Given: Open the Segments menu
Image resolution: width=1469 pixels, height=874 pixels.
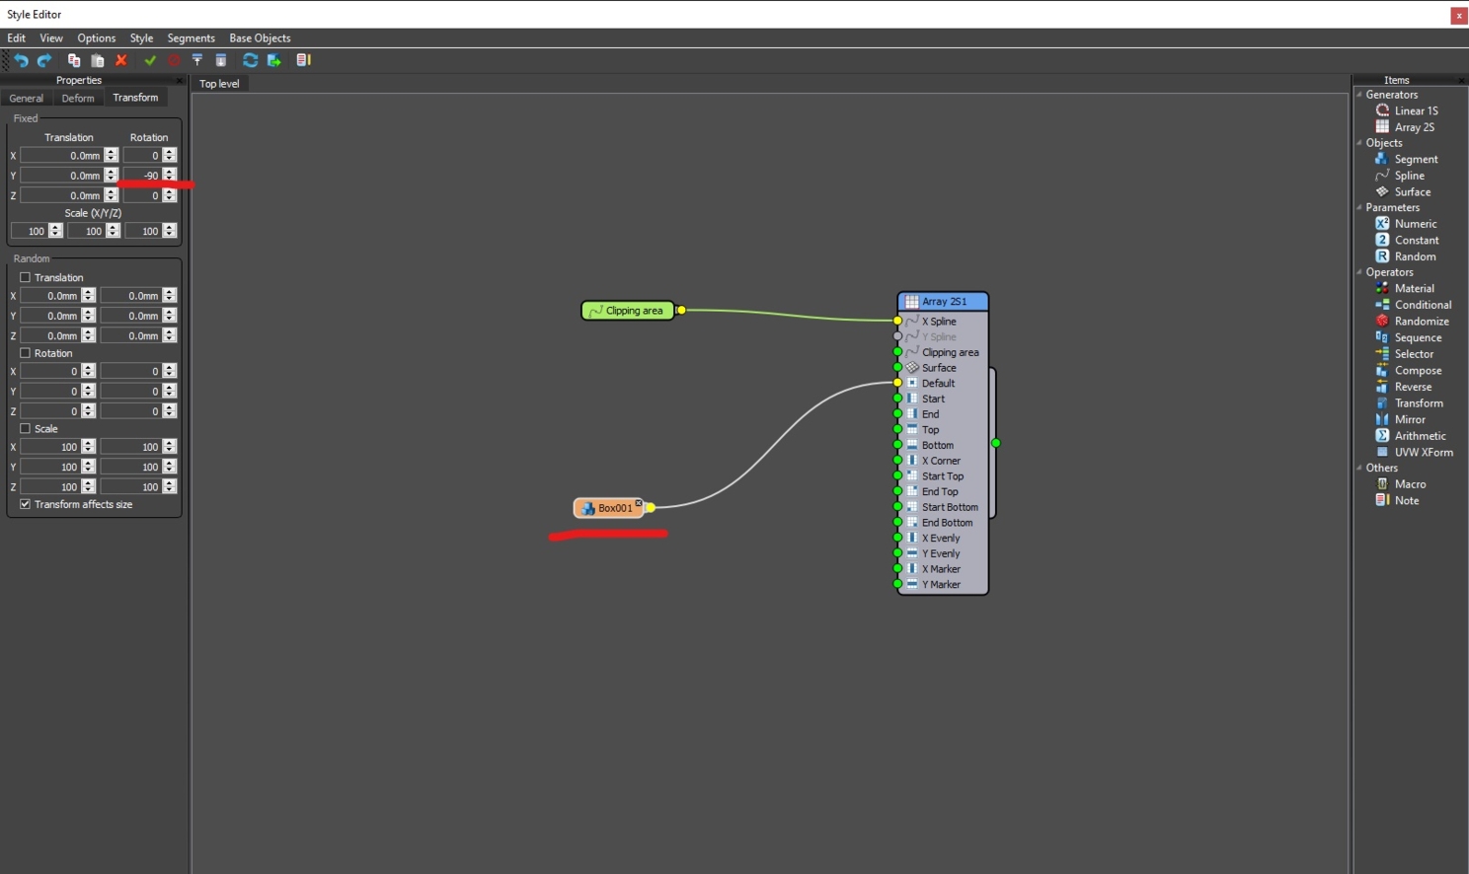Looking at the screenshot, I should (x=191, y=38).
